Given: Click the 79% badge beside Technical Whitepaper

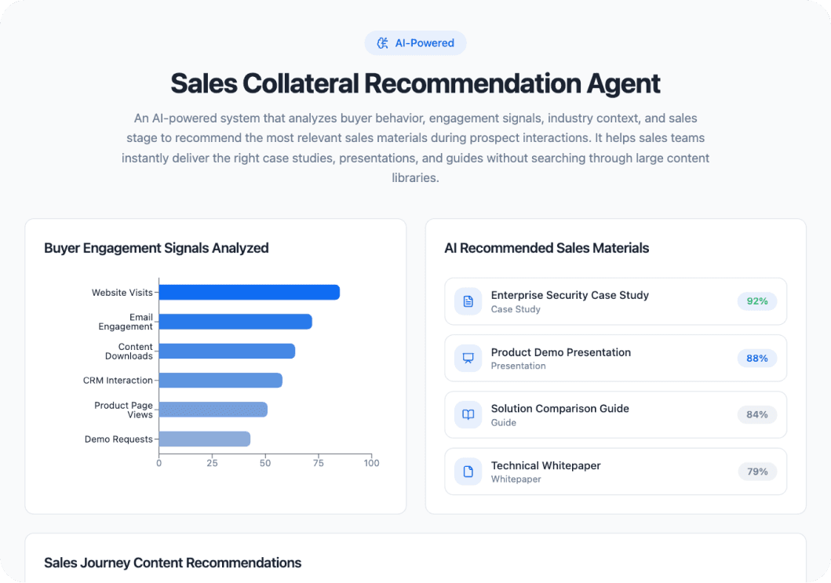Looking at the screenshot, I should 756,471.
